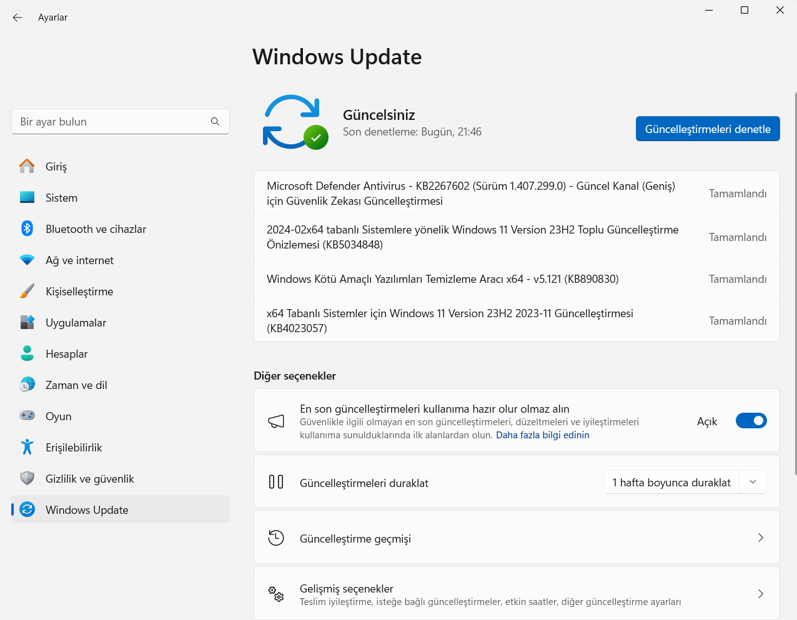Open Giriş settings page
The image size is (797, 620).
[x=121, y=167]
